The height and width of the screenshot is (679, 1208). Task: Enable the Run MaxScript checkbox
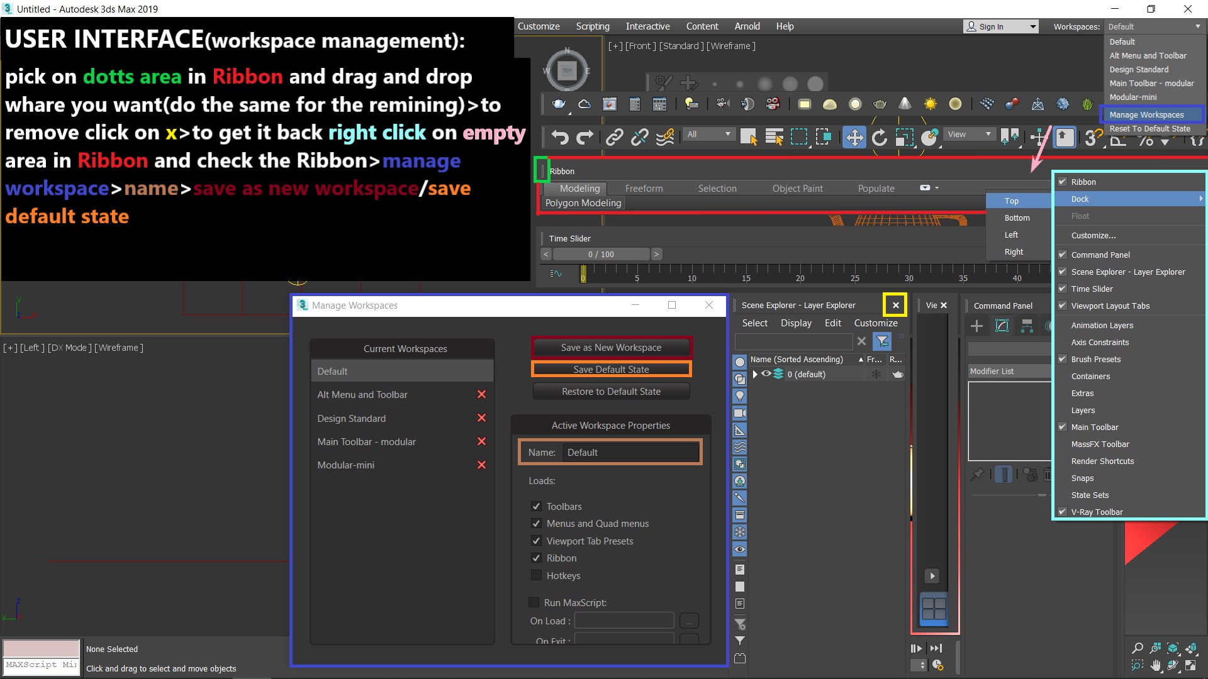pos(534,602)
